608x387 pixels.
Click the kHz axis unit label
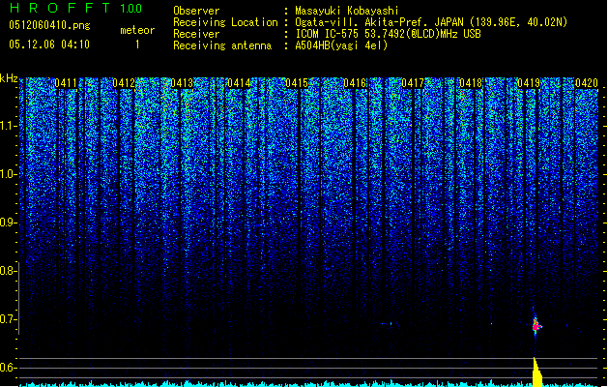click(9, 78)
